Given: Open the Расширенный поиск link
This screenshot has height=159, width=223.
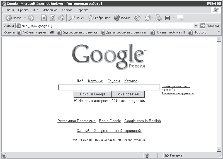Looking at the screenshot, I should (176, 86).
